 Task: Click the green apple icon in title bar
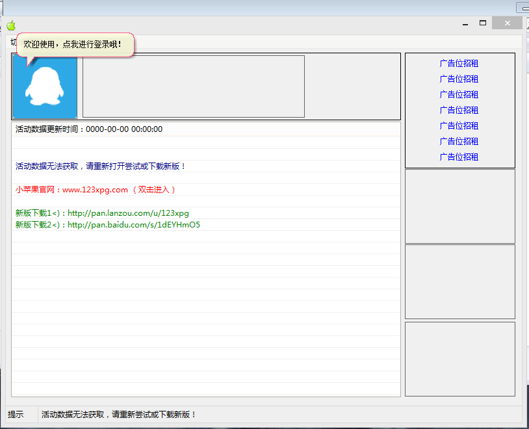[x=11, y=25]
